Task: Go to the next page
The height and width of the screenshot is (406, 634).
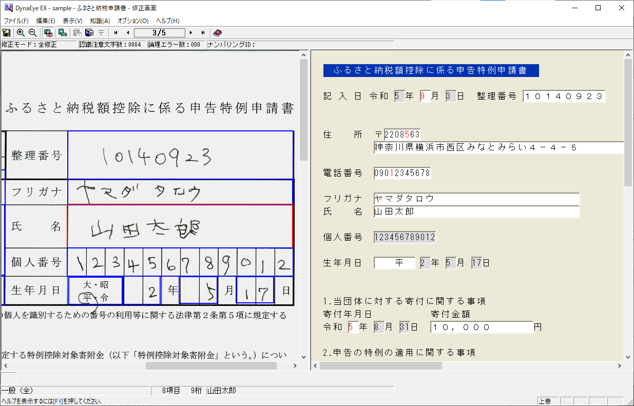Action: [x=191, y=32]
